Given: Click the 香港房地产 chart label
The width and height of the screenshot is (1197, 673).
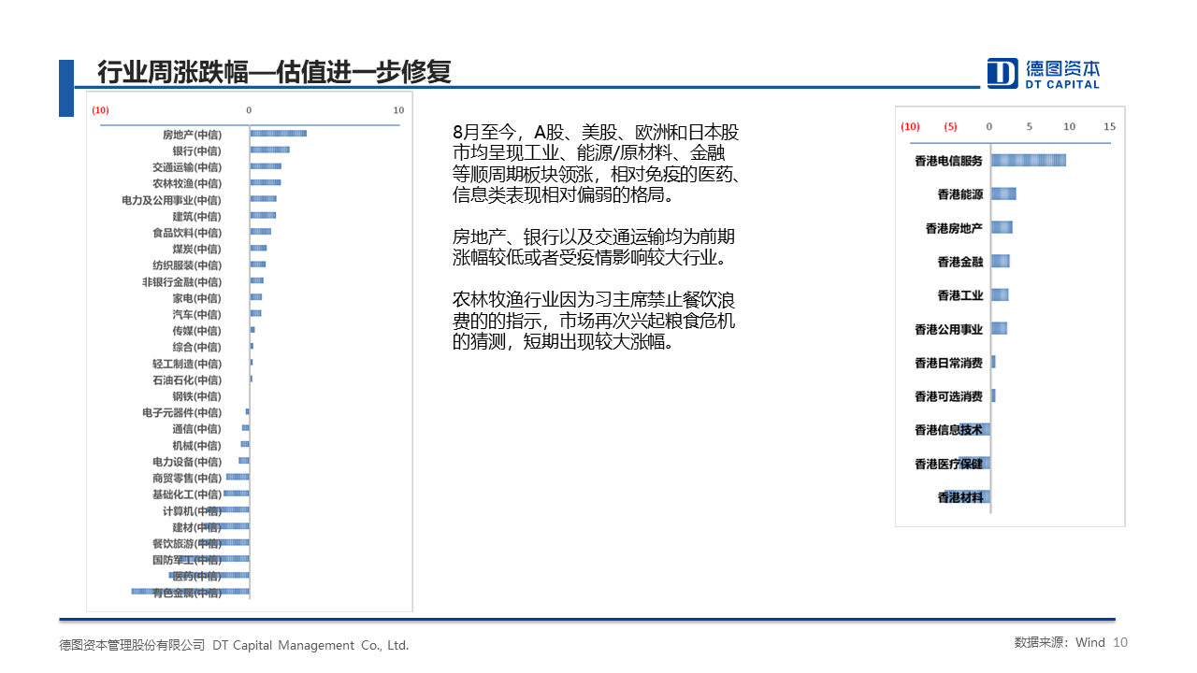Looking at the screenshot, I should click(x=954, y=228).
